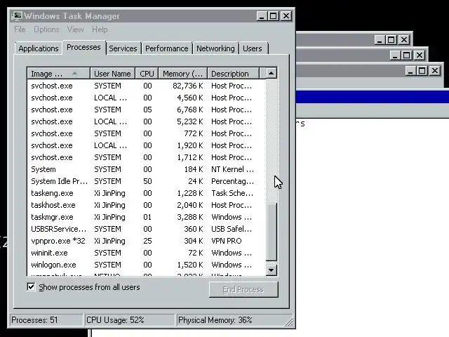Click the scrollbar down arrow in process list
449x337 pixels.
(x=272, y=270)
